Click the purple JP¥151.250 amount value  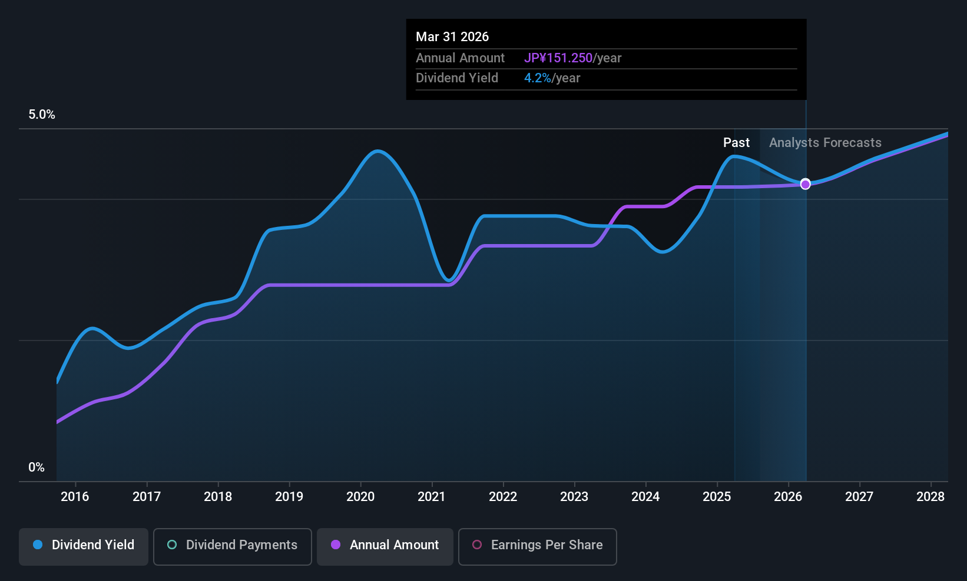click(x=558, y=58)
